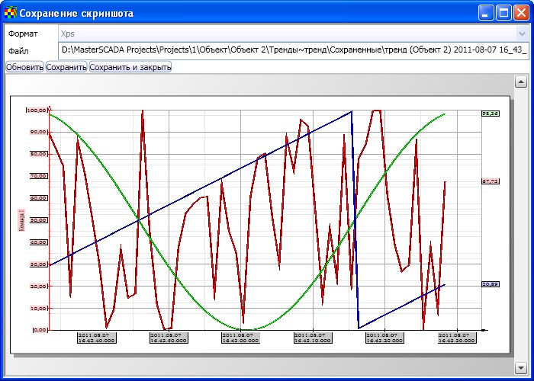Click the Обновить button
The image size is (534, 381).
pyautogui.click(x=24, y=67)
